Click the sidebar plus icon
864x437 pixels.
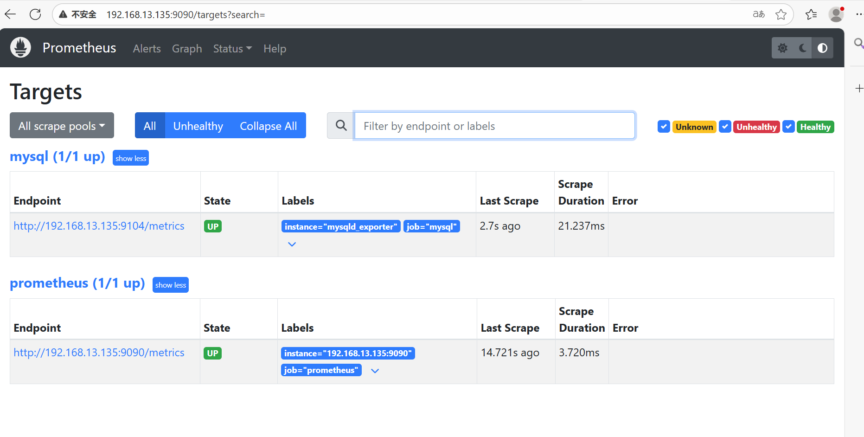click(x=859, y=88)
